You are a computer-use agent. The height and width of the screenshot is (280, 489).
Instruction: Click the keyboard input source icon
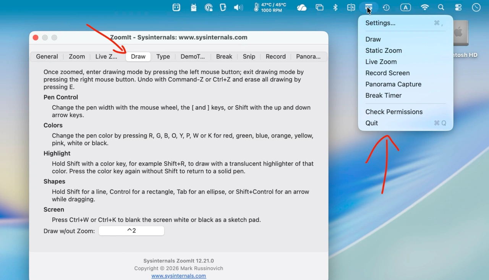(405, 8)
